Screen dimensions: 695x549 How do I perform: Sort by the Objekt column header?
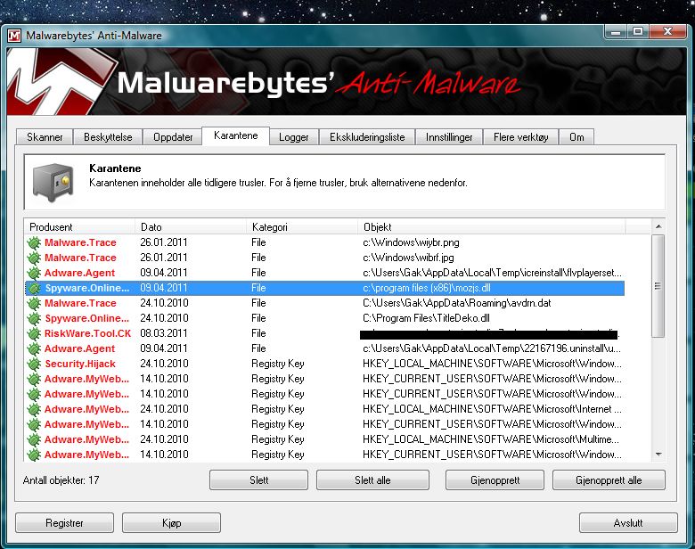492,227
